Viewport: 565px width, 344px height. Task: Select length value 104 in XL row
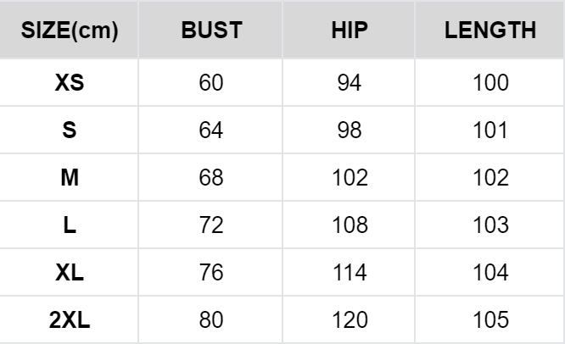[x=490, y=274]
